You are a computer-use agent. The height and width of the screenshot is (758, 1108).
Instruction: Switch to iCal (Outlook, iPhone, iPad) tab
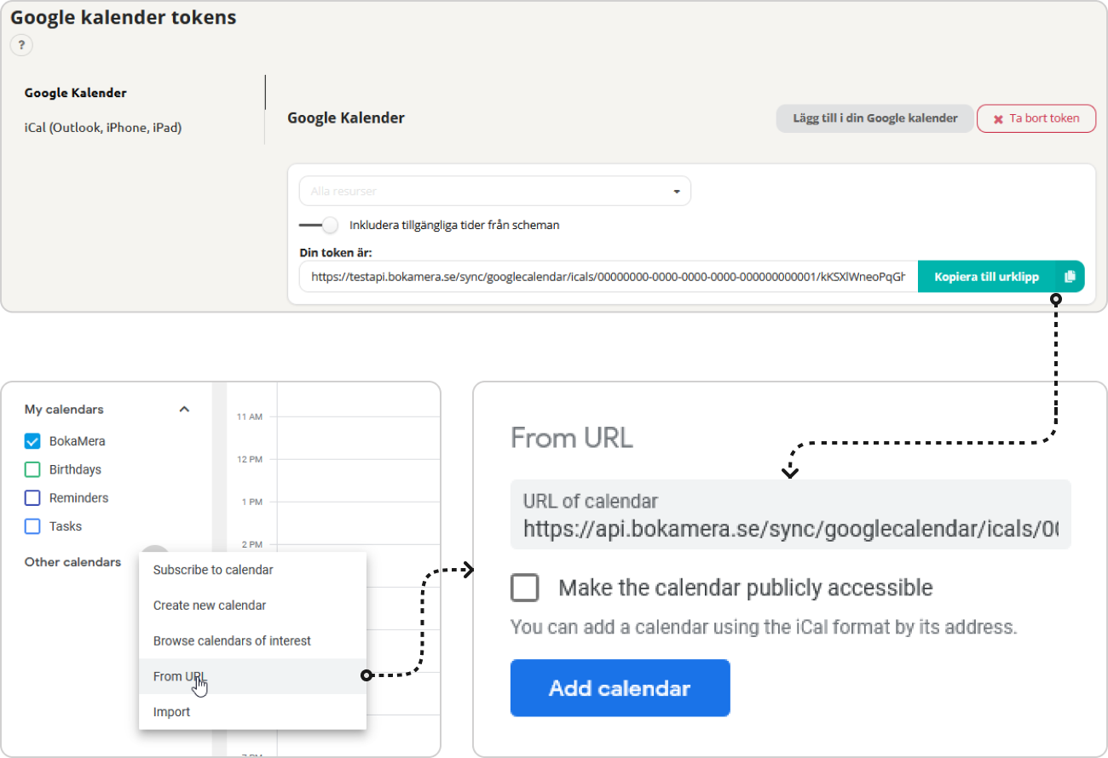coord(103,128)
